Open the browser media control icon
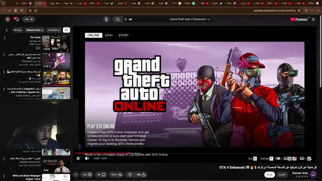 tap(22, 11)
